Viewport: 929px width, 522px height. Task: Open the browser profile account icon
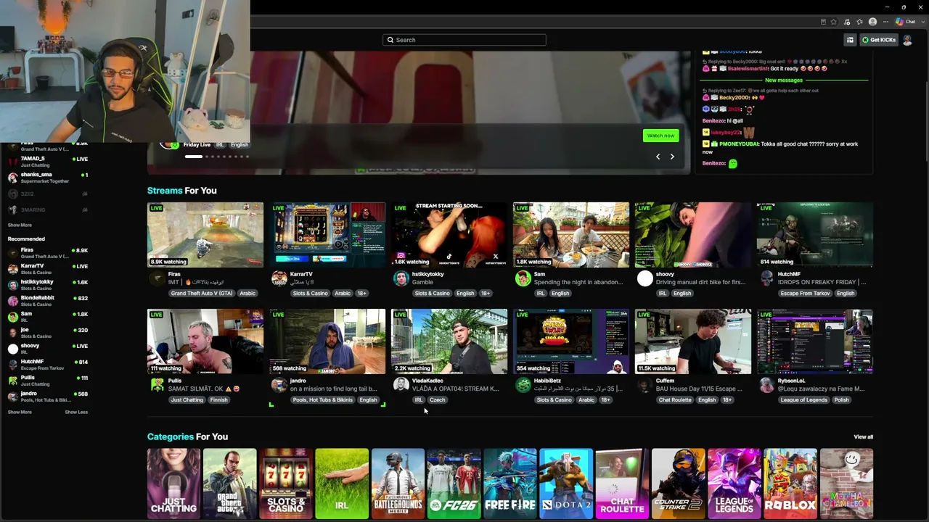872,22
